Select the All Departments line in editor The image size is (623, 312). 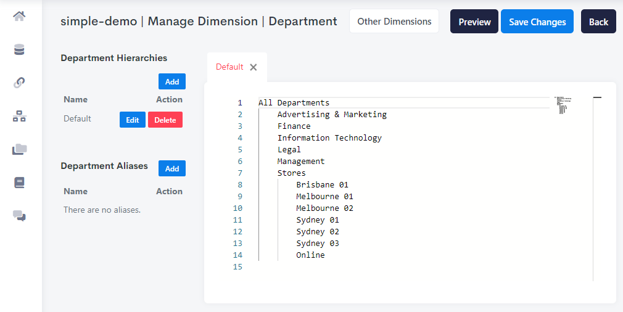[x=294, y=103]
